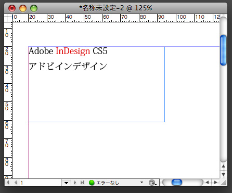Go to the previous page

[x=16, y=183]
